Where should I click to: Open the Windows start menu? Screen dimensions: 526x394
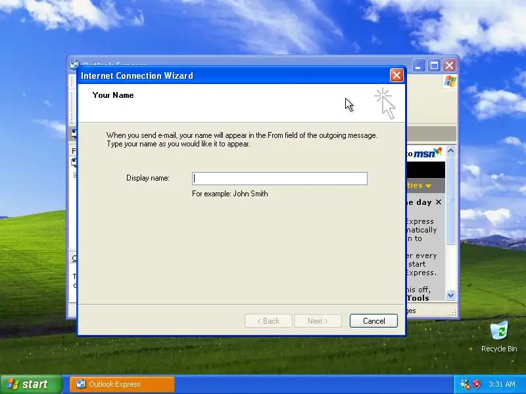(x=31, y=384)
